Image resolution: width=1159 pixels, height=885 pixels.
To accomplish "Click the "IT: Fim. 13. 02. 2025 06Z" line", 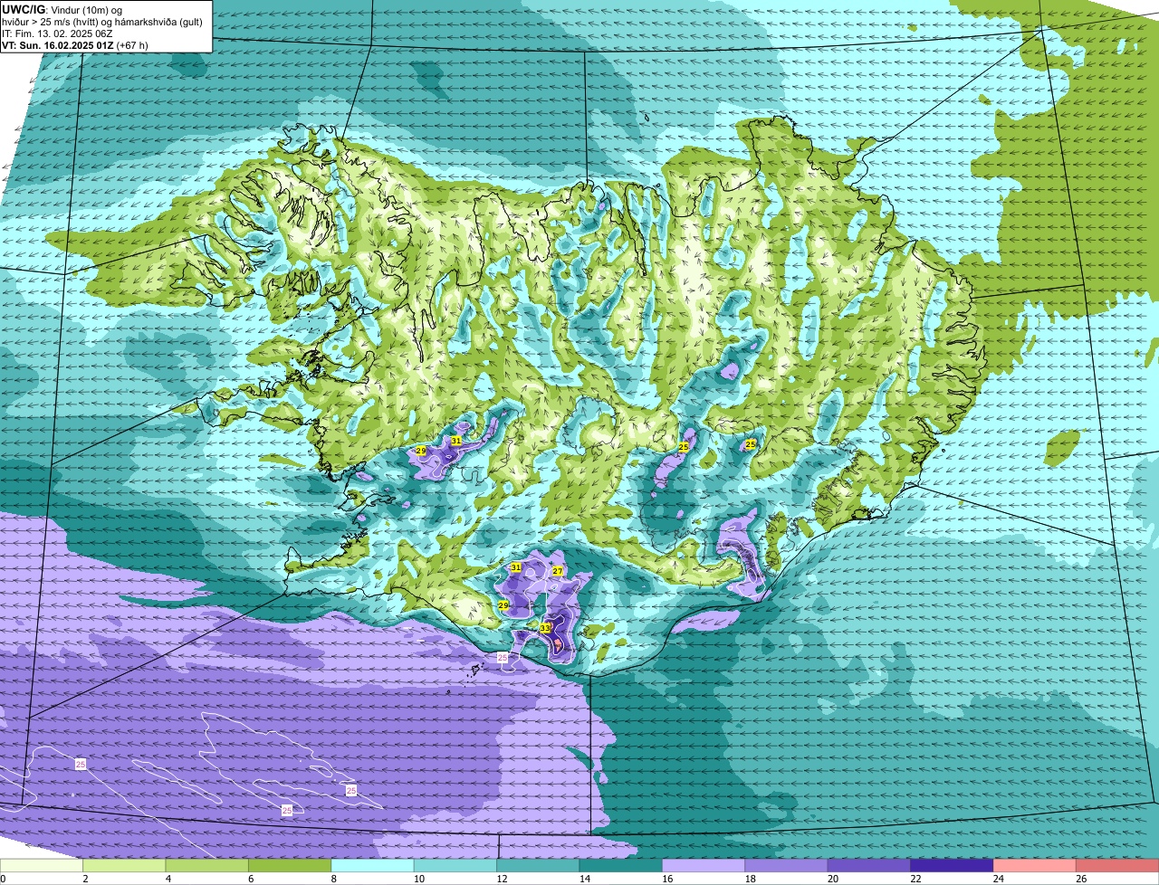I will coord(58,33).
